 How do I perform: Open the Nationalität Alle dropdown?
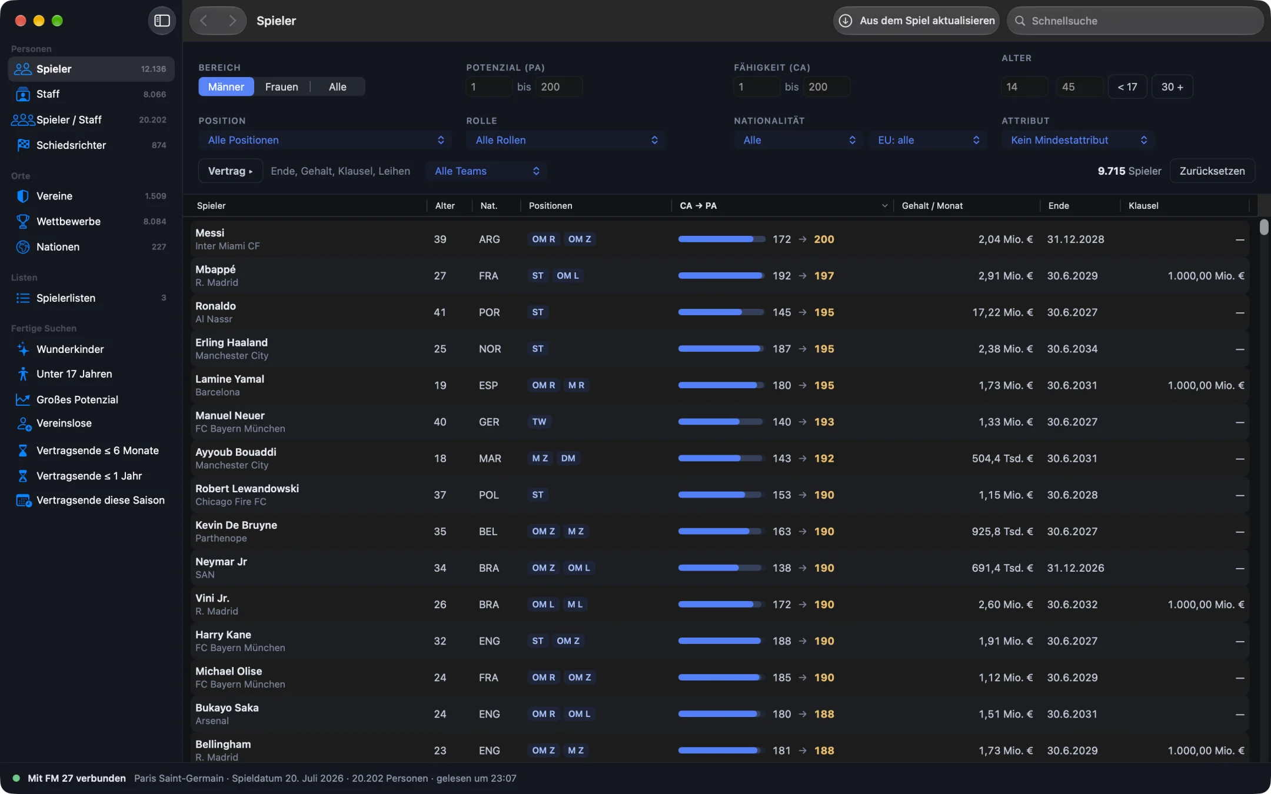[x=798, y=140]
